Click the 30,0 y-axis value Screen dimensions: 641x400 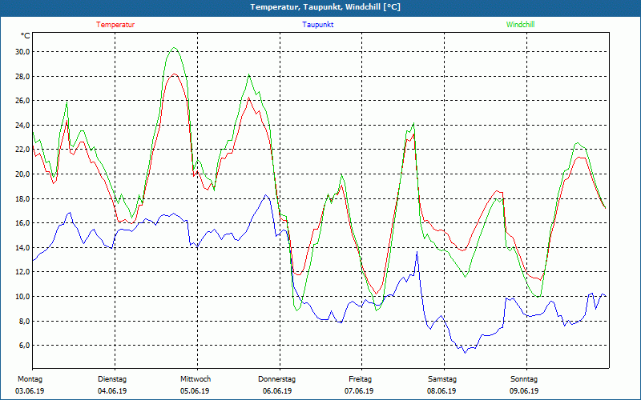(23, 52)
